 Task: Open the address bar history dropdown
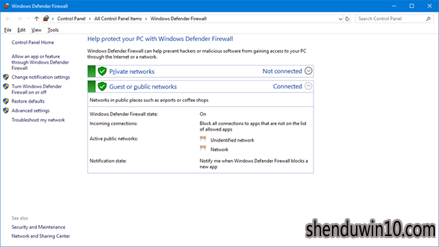tap(340, 19)
